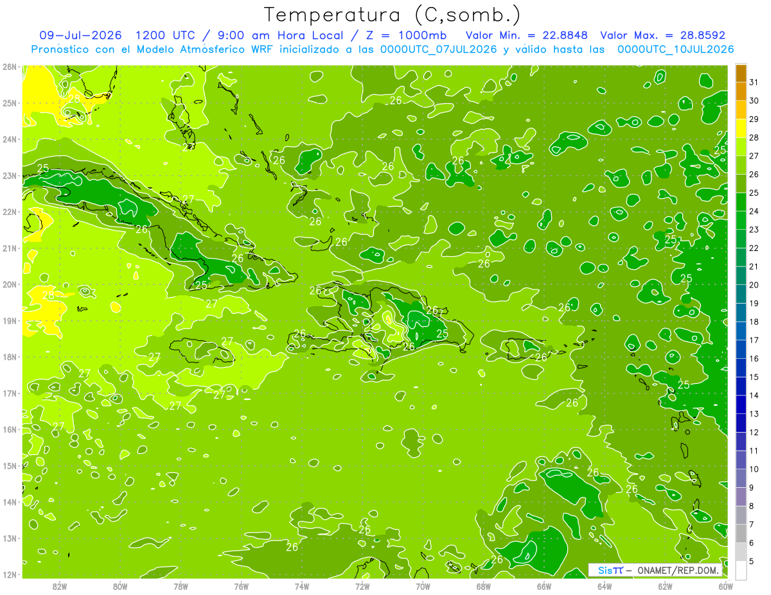Click the "9:00 am Hora Local" text

click(x=283, y=35)
